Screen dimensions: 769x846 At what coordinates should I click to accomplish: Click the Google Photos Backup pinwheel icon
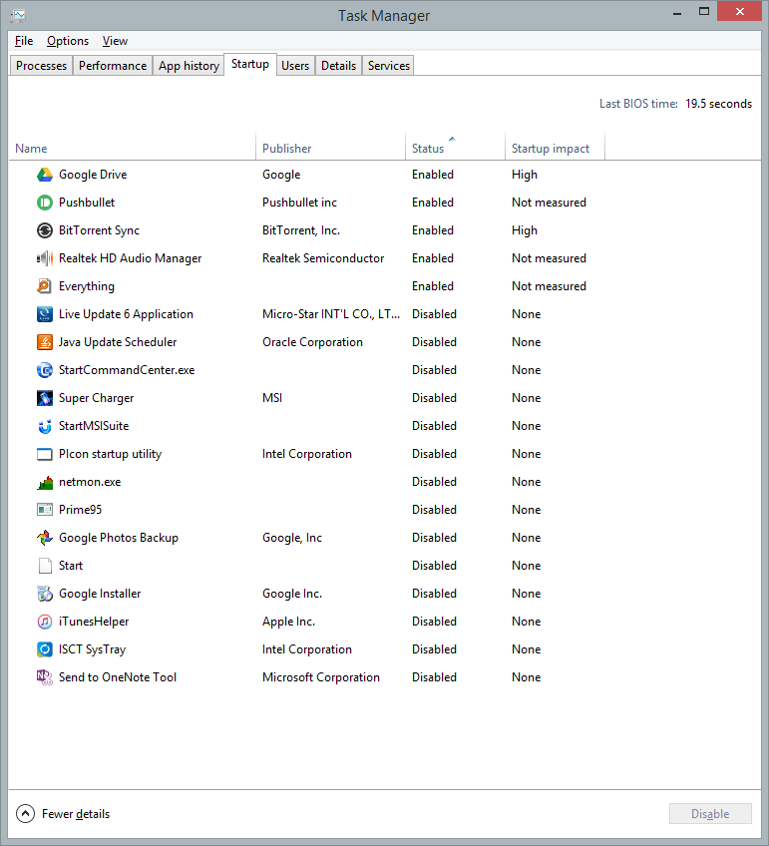coord(44,538)
